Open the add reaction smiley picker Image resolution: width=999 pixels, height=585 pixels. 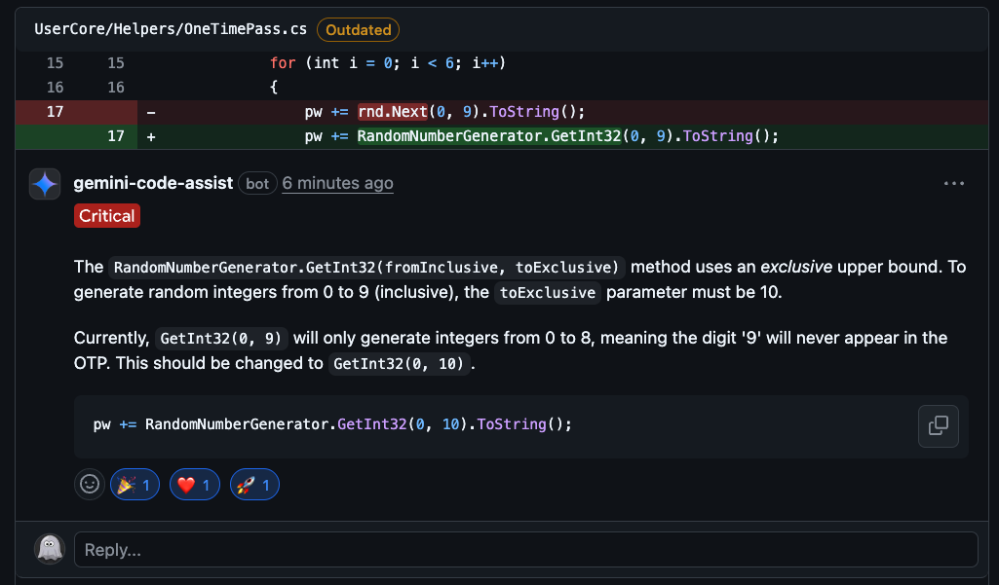click(90, 485)
